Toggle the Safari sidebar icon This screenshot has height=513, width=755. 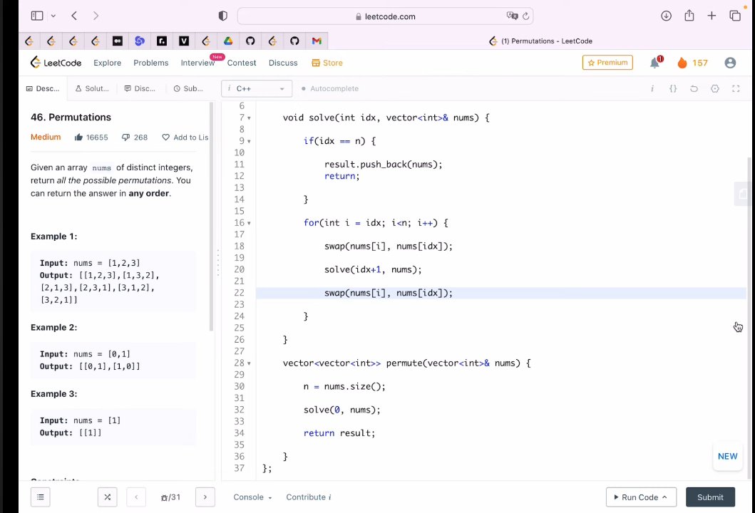click(x=37, y=16)
